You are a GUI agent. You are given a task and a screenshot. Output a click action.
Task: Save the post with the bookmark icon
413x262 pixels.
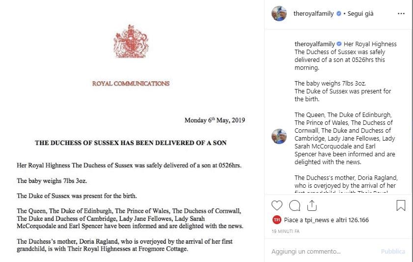(x=401, y=205)
